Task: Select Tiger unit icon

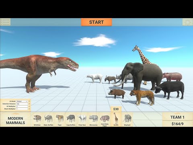Action: 60,120
